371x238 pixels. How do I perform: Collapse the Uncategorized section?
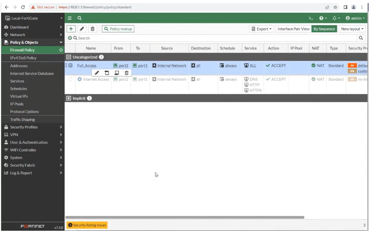69,57
